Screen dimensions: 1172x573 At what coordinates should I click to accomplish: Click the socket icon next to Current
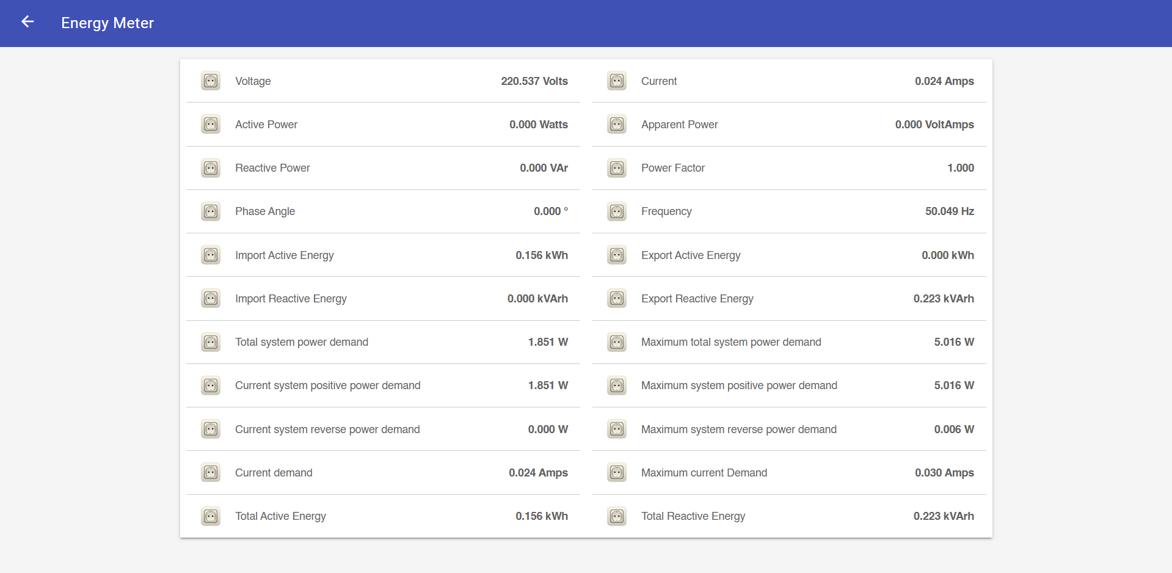pyautogui.click(x=617, y=81)
